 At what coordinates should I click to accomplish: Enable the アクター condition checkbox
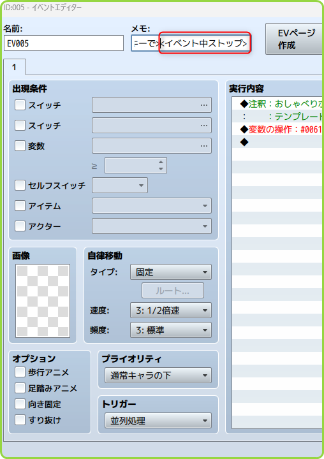point(20,226)
